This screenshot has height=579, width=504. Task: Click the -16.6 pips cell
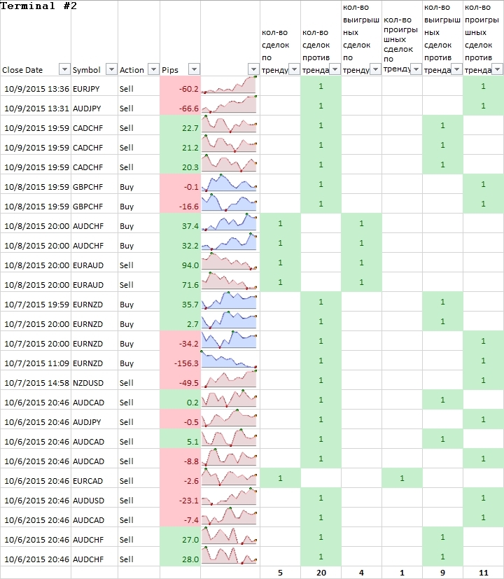180,204
